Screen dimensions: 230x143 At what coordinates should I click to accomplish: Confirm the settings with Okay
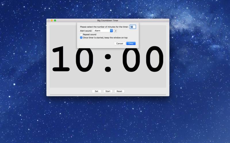point(131,43)
